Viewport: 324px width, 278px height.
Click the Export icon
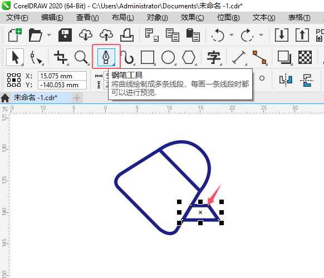[x=302, y=35]
